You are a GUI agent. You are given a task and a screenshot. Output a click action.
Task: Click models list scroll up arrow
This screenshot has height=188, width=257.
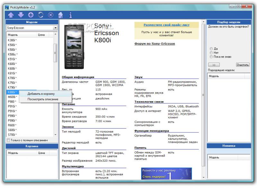coord(55,34)
